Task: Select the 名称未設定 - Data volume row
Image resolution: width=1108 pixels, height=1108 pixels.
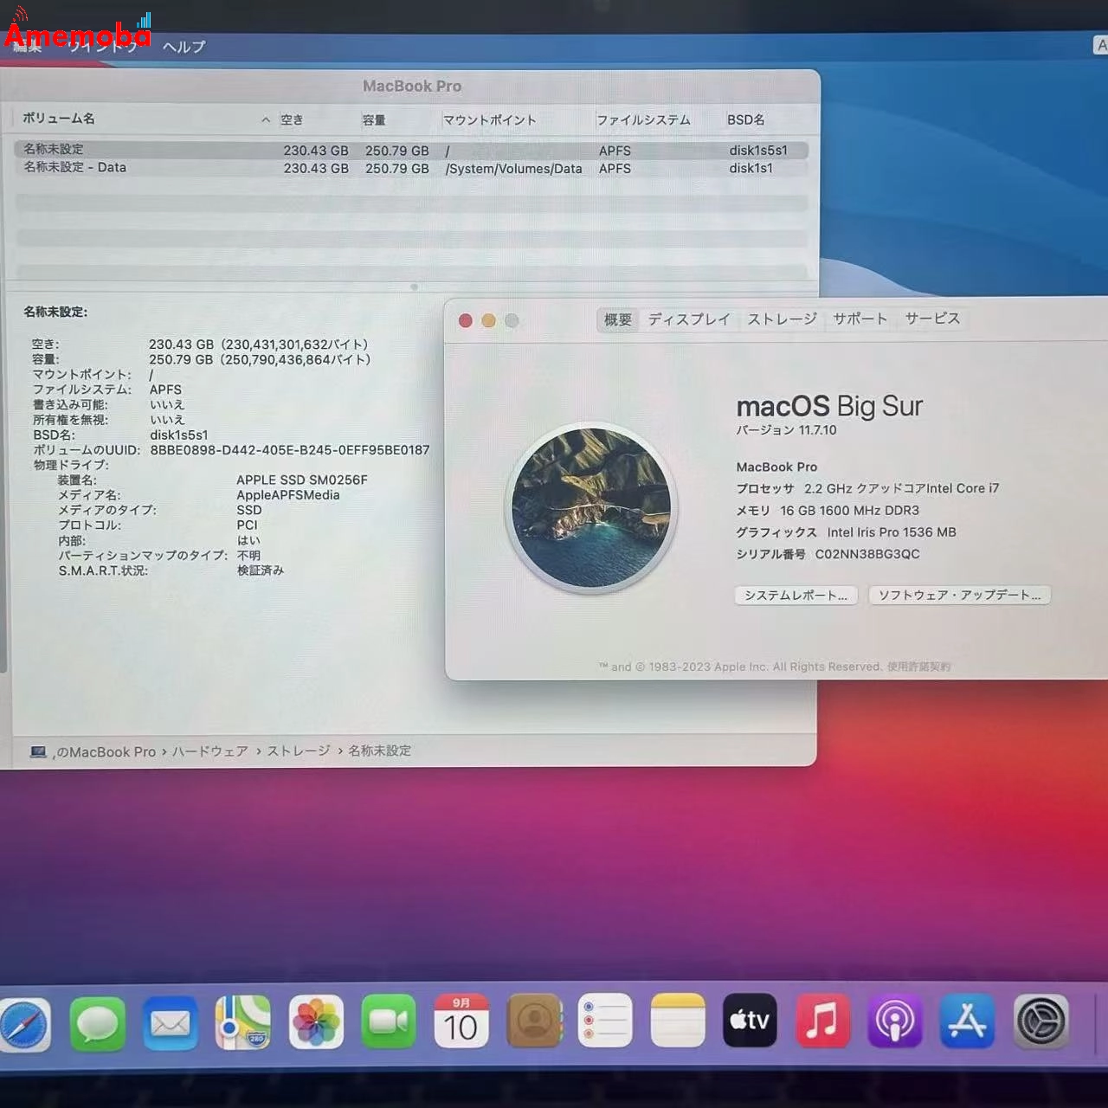Action: pos(260,167)
